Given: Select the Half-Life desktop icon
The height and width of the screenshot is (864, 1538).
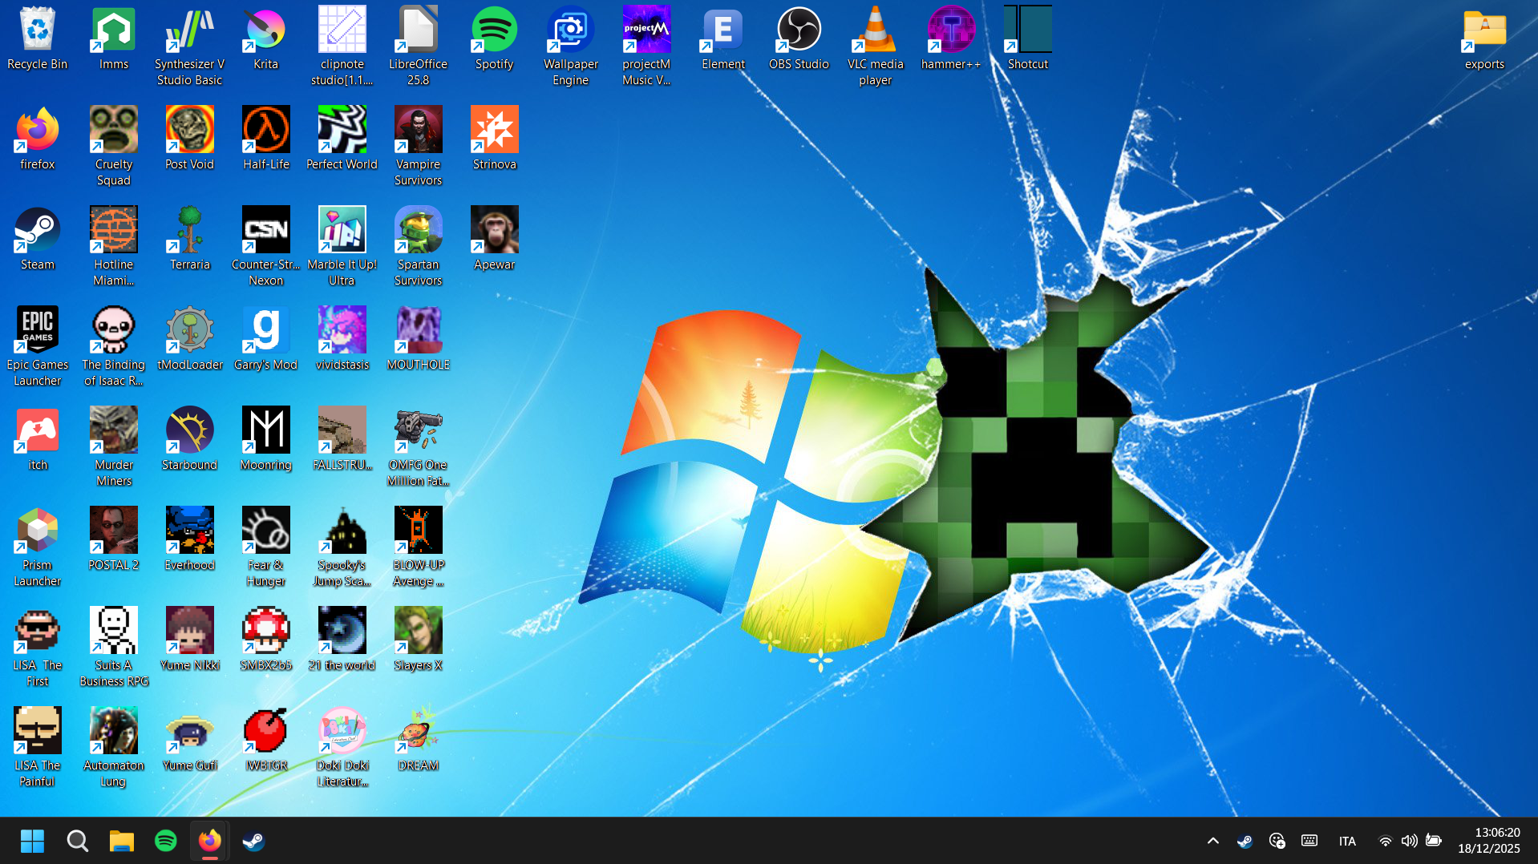Looking at the screenshot, I should click(265, 139).
